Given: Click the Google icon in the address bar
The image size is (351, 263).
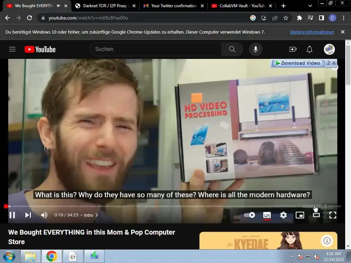Looking at the screenshot, I should (x=253, y=18).
